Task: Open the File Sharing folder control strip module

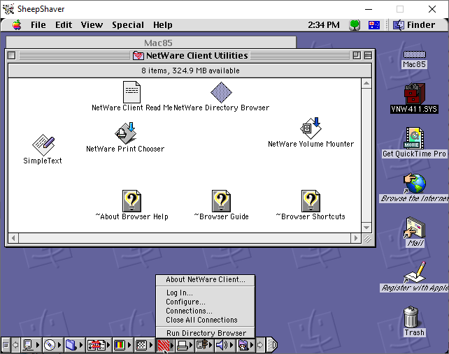Action: (x=74, y=345)
